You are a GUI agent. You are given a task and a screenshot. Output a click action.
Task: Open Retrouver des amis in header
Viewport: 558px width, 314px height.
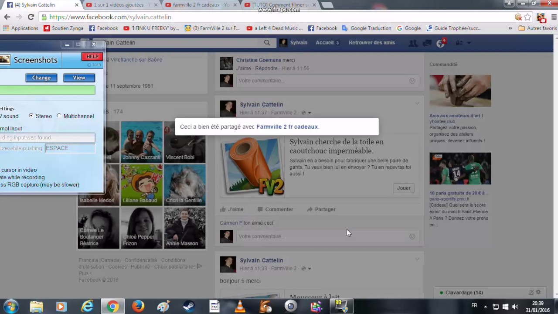coord(371,43)
